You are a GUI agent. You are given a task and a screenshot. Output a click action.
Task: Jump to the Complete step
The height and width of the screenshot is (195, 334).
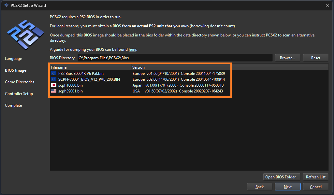click(x=13, y=105)
